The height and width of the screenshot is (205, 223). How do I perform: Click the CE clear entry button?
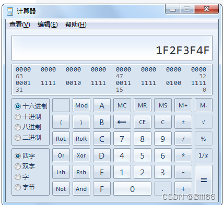(143, 122)
